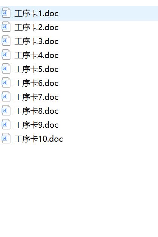Select the file name 工序卡10.doc
The image size is (158, 237).
(39, 139)
